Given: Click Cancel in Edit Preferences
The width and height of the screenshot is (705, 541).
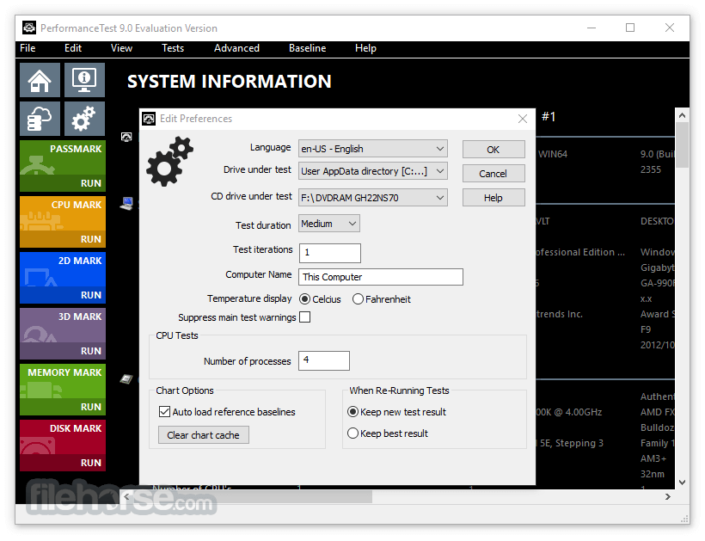Looking at the screenshot, I should [x=493, y=174].
